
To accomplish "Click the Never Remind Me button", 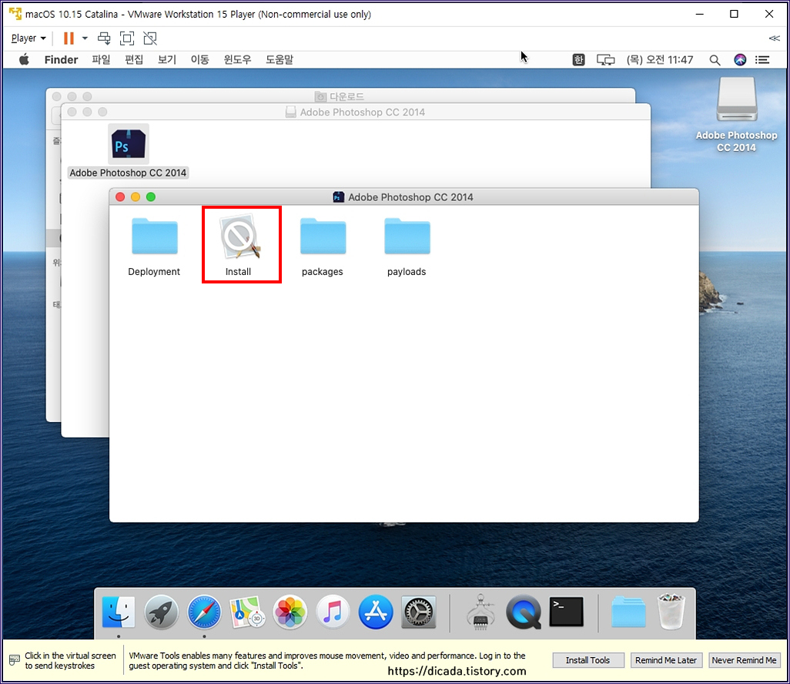I will click(x=744, y=660).
